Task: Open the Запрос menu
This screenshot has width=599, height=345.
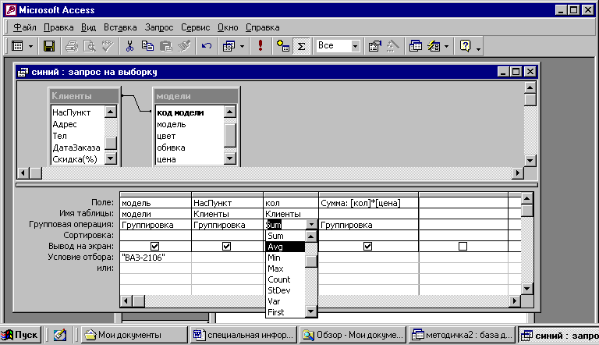Action: [x=159, y=27]
